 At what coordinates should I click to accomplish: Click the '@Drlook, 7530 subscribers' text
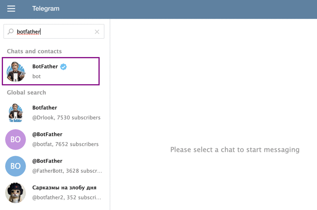[x=66, y=117]
